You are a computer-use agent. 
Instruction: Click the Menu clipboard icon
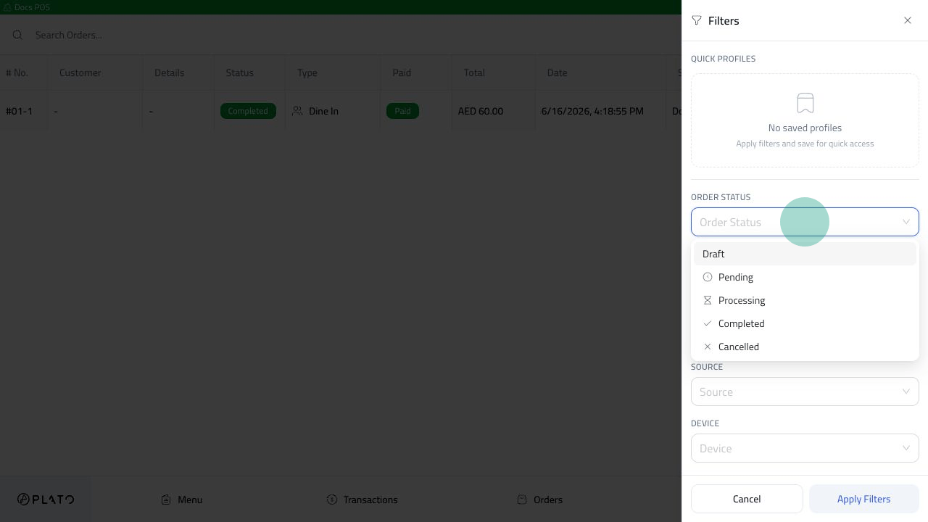tap(166, 500)
